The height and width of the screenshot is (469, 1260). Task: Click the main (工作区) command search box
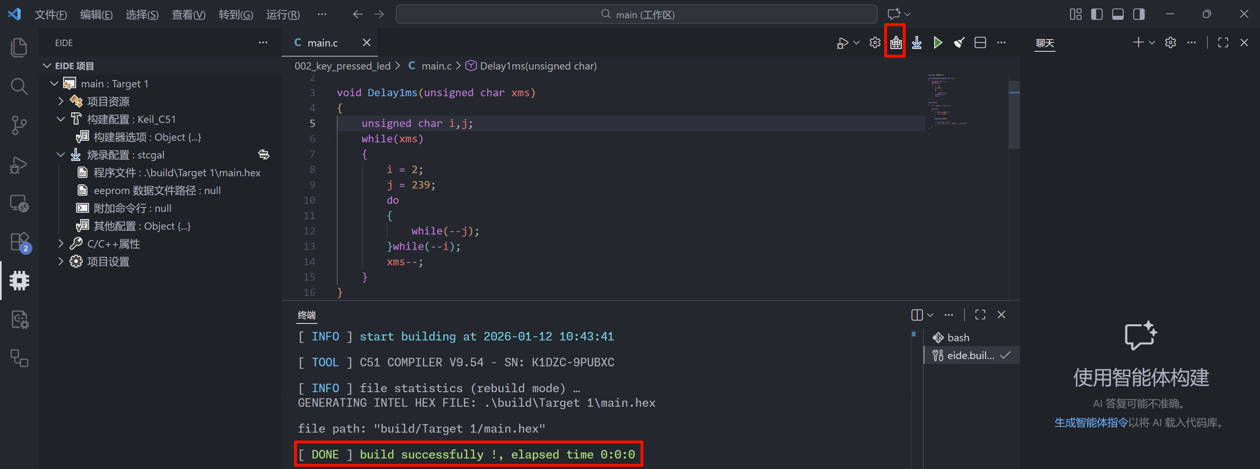click(636, 15)
